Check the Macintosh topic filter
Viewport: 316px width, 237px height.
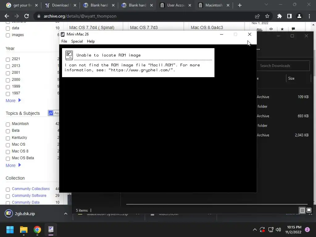coord(8,124)
